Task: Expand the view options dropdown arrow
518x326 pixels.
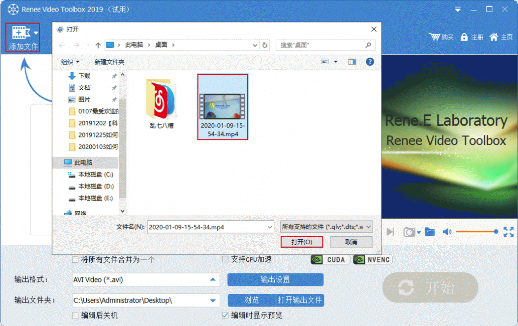Action: [335, 62]
